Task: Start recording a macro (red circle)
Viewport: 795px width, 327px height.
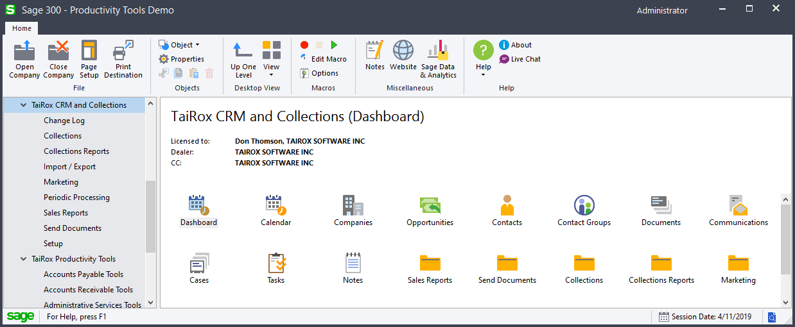Action: pyautogui.click(x=304, y=45)
